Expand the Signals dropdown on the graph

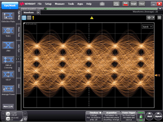[x=147, y=27]
